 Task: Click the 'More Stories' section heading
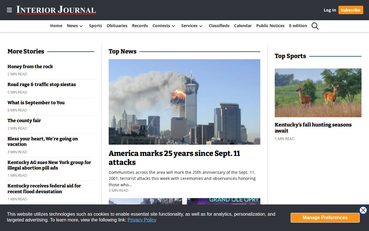26,51
